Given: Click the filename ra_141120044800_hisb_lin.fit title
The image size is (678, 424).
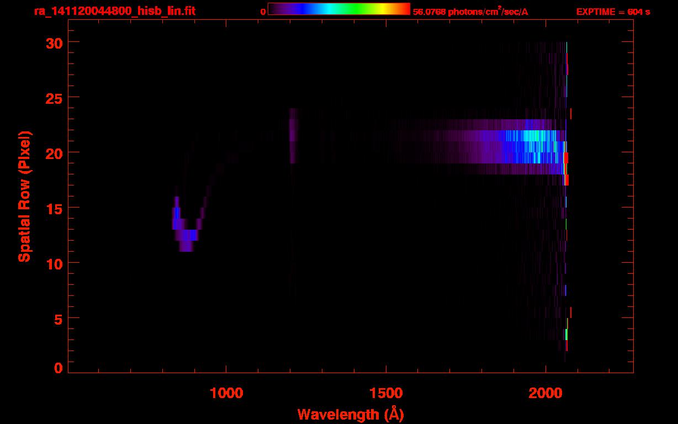Looking at the screenshot, I should pos(114,11).
